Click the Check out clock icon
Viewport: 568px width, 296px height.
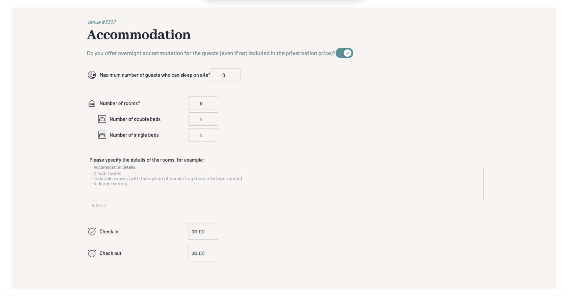click(x=92, y=253)
